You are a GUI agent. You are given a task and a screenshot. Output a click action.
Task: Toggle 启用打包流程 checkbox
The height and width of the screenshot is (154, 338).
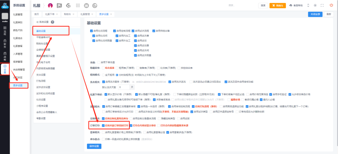(193, 106)
